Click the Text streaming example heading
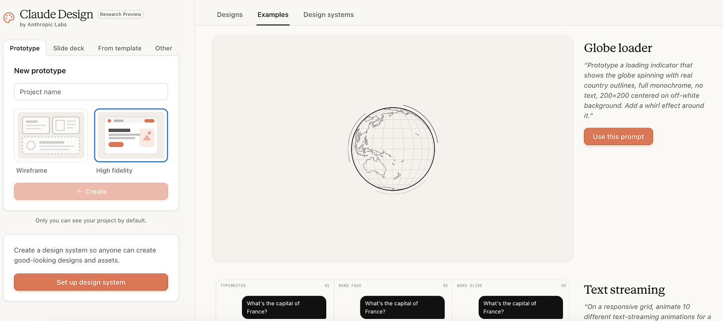 (x=624, y=290)
